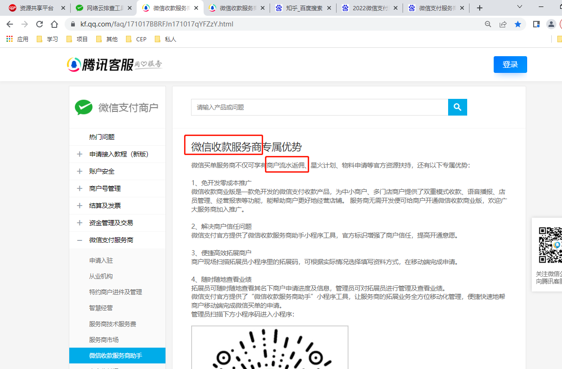Open the 学习 bookmark folder
562x369 pixels.
coord(47,39)
